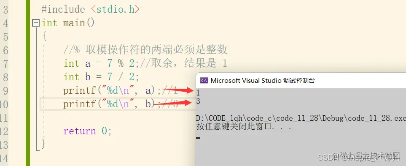
Task: Click the #include <stdio.h> line
Action: pyautogui.click(x=91, y=10)
